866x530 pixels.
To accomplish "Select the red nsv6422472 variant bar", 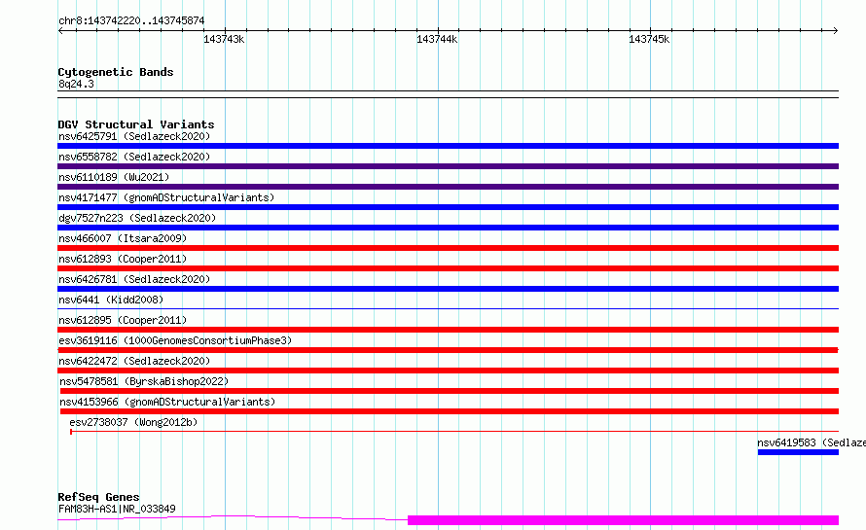I will [448, 371].
